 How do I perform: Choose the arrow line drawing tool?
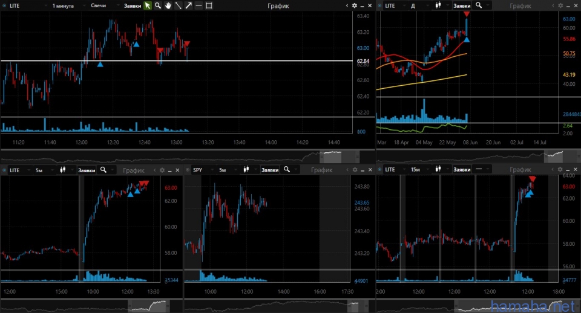(188, 5)
